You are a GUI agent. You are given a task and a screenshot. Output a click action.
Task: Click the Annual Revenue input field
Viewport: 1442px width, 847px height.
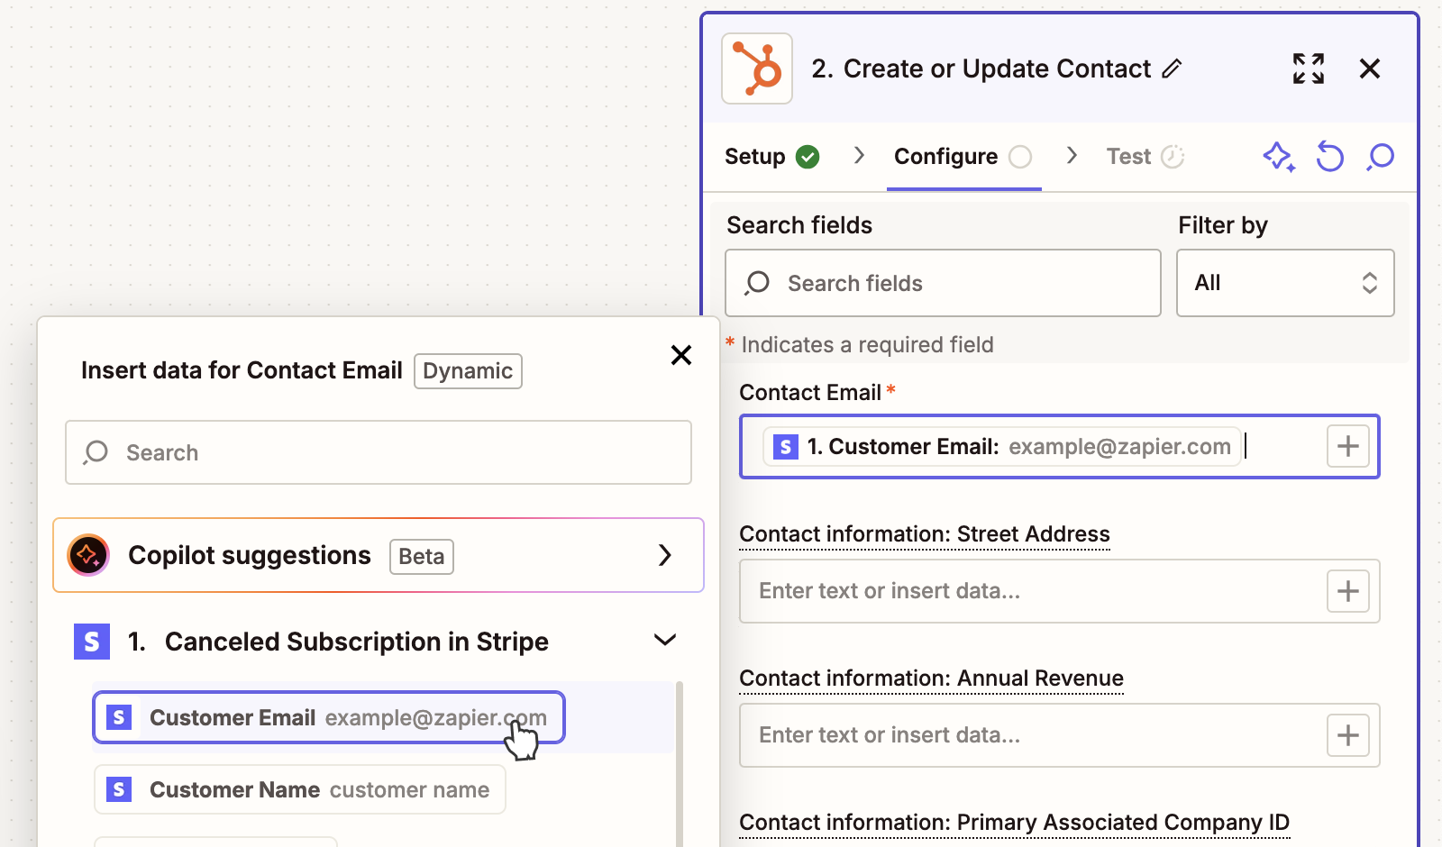pyautogui.click(x=1060, y=735)
